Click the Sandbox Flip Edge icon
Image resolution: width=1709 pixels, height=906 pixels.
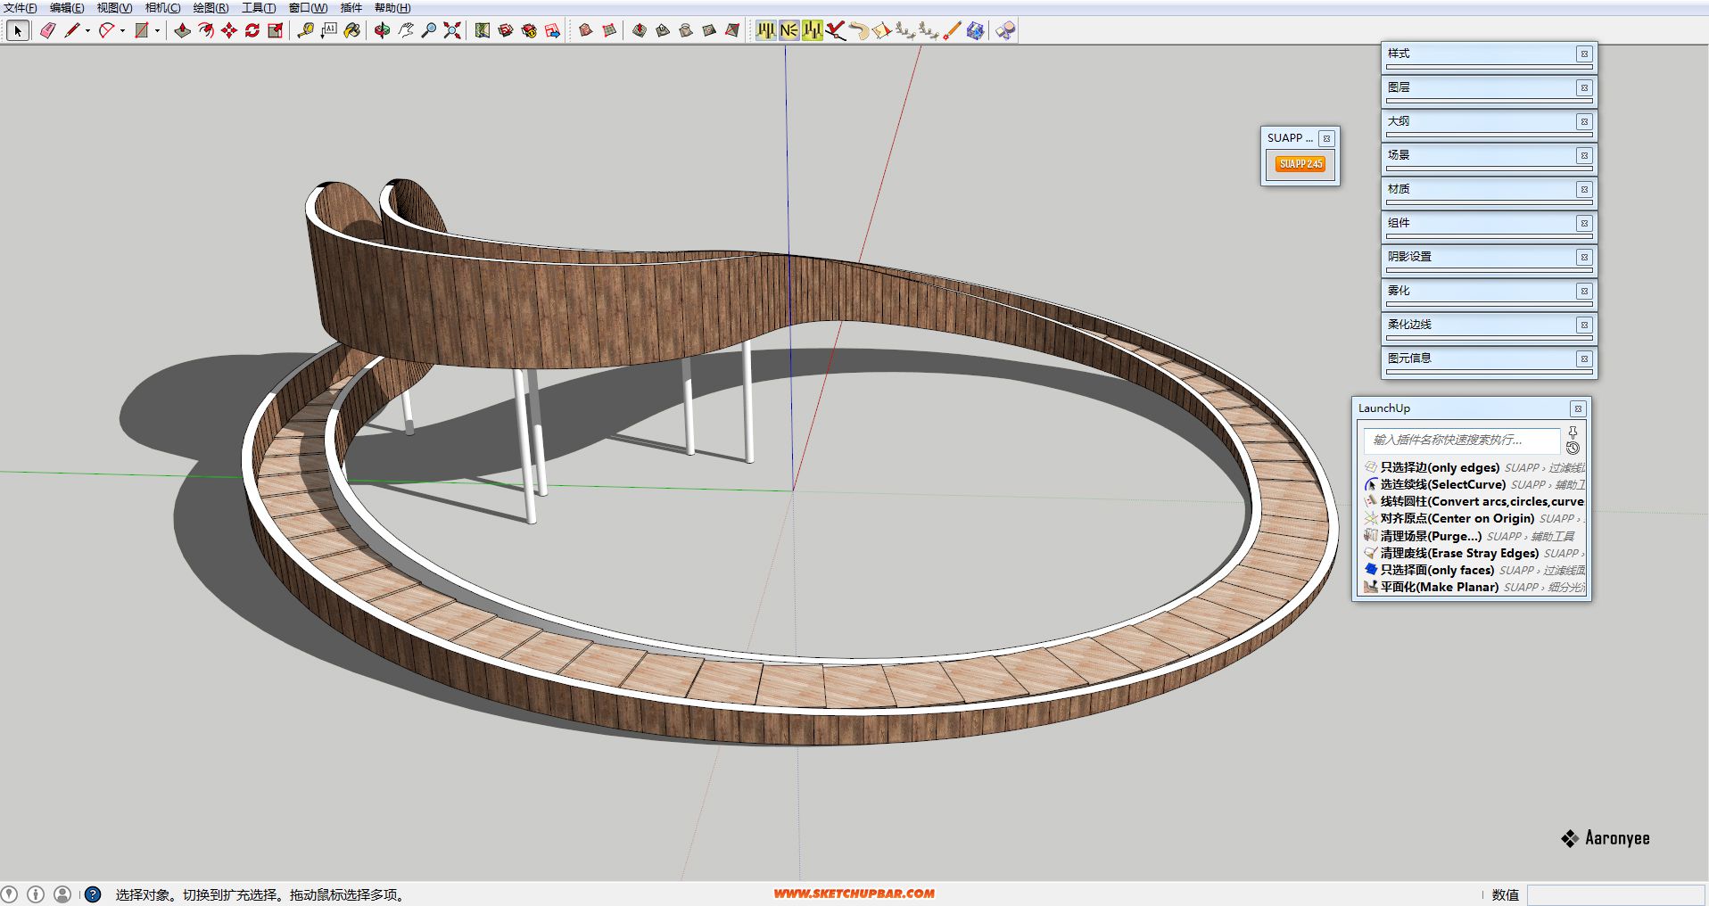pyautogui.click(x=732, y=30)
